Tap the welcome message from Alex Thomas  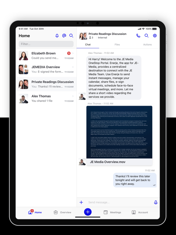tap(114, 78)
